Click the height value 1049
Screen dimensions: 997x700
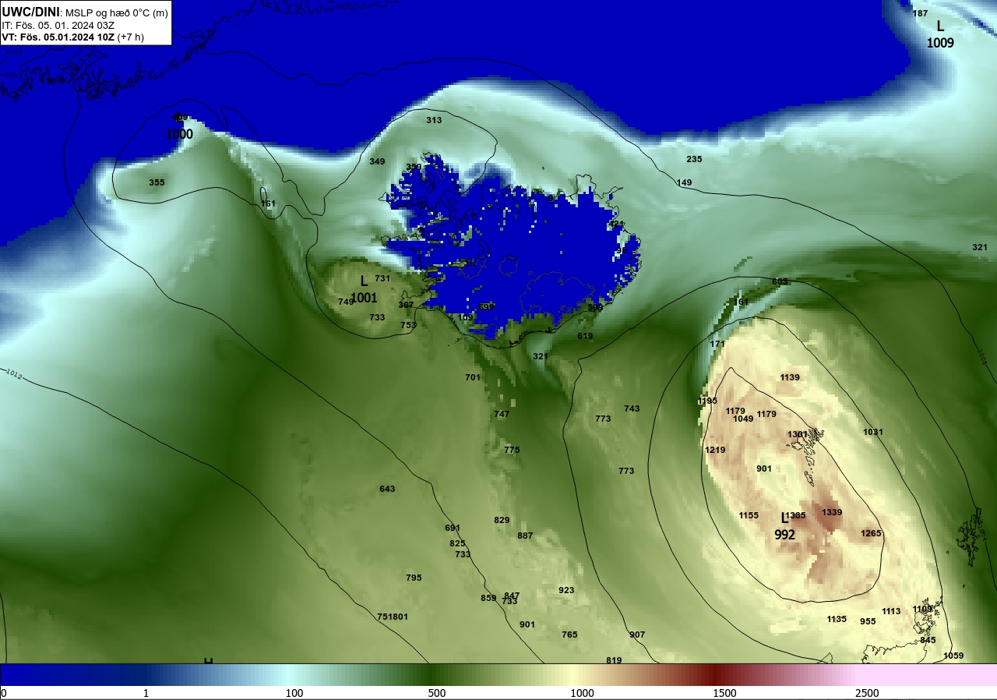click(743, 419)
